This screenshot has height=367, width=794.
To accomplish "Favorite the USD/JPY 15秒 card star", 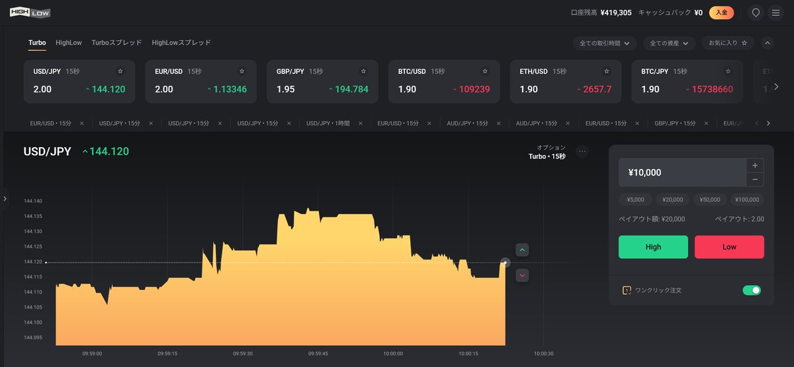I will tap(120, 71).
